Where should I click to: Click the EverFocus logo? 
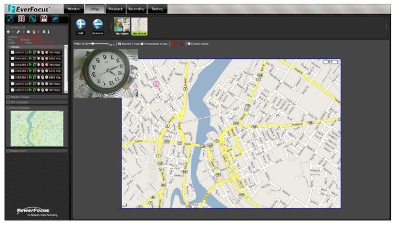[28, 9]
